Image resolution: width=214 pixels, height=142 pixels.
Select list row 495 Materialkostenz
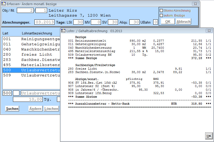[31, 65]
